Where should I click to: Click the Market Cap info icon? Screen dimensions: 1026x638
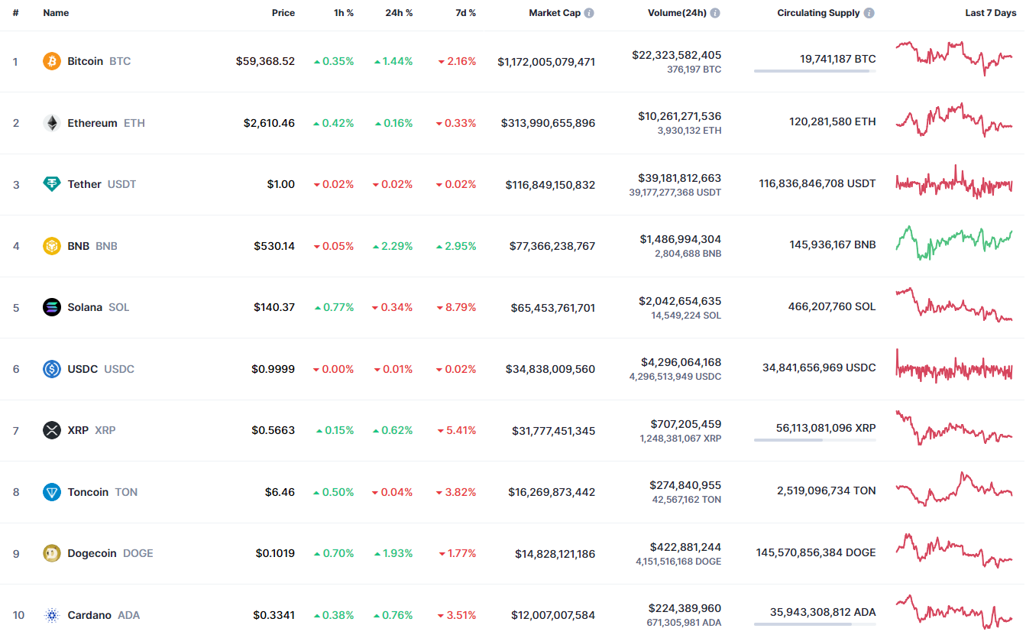point(589,13)
